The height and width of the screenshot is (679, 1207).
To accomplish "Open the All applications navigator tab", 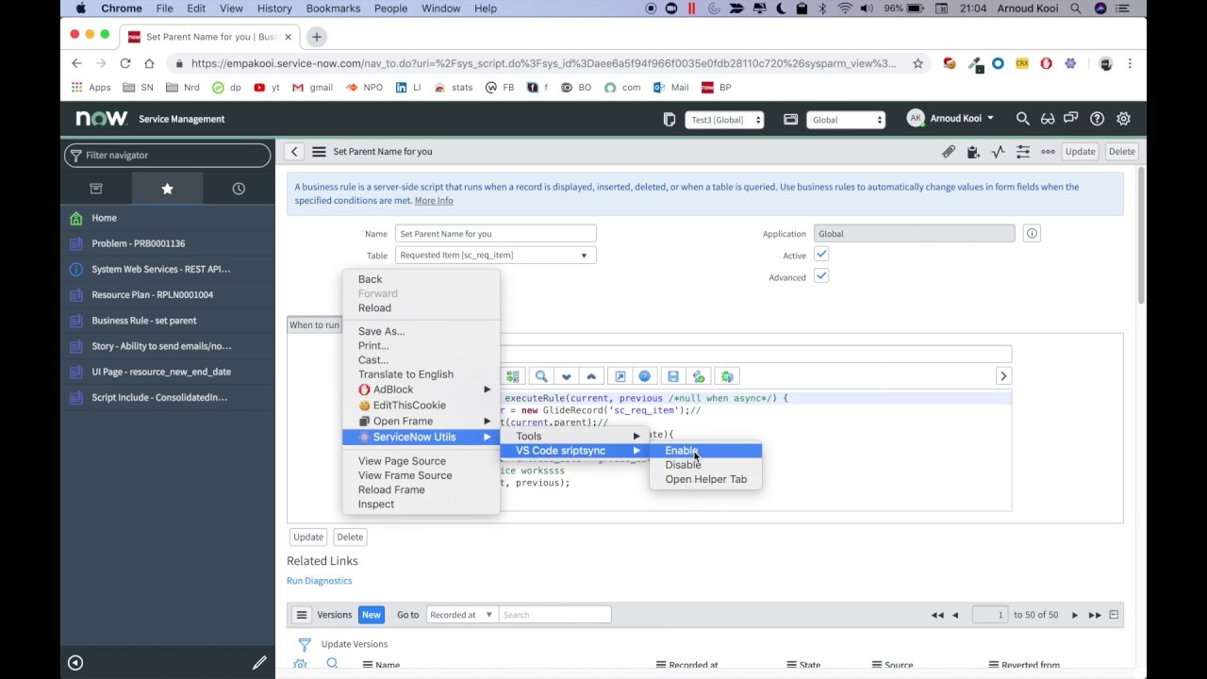I will (95, 189).
